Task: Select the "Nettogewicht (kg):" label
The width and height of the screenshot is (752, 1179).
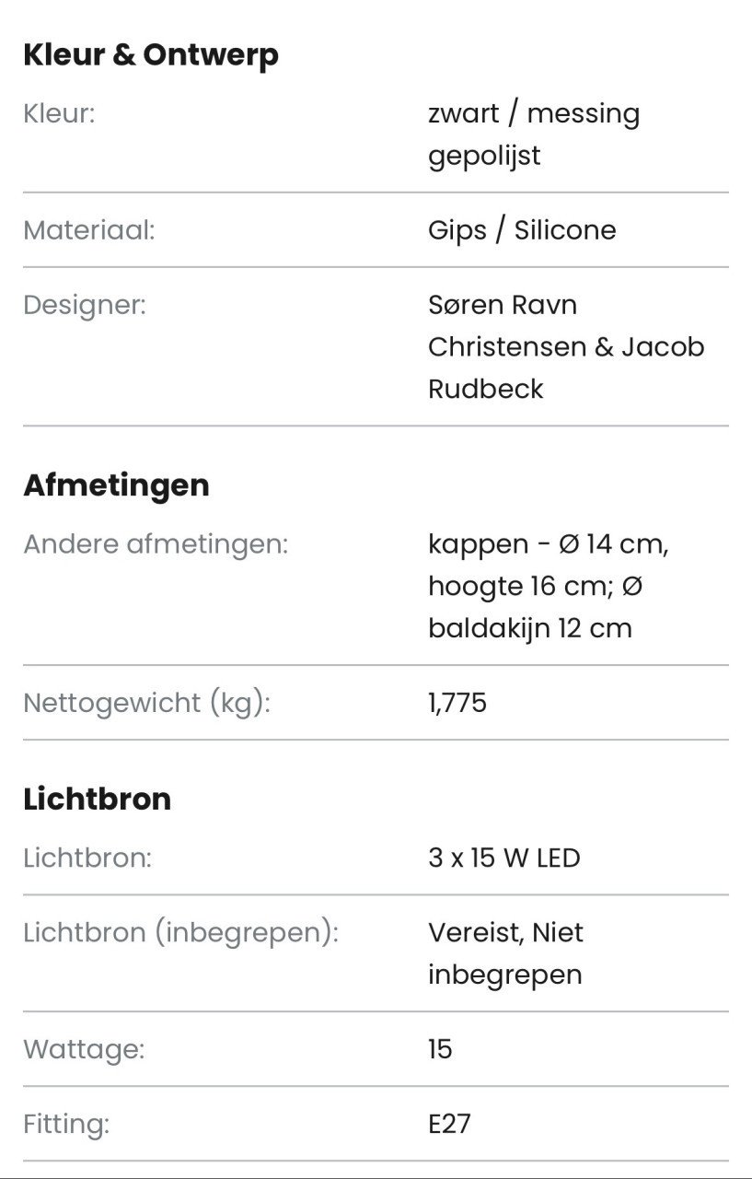Action: (146, 704)
